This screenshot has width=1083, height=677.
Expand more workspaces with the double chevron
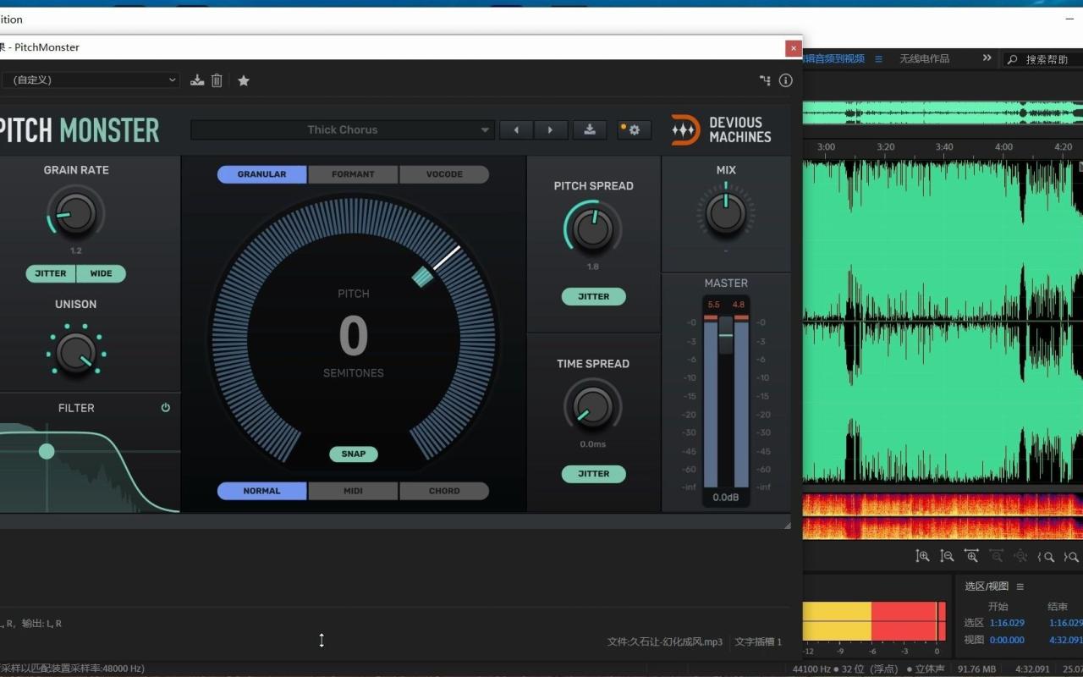(987, 58)
